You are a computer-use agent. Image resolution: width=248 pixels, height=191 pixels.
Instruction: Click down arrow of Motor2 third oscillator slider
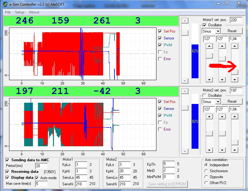235,150
